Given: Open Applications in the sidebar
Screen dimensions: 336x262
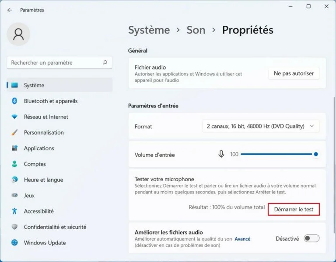Looking at the screenshot, I should (x=39, y=148).
